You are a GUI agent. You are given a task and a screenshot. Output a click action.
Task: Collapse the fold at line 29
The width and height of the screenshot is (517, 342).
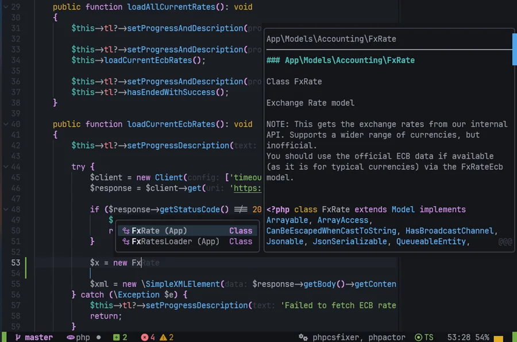pyautogui.click(x=6, y=7)
